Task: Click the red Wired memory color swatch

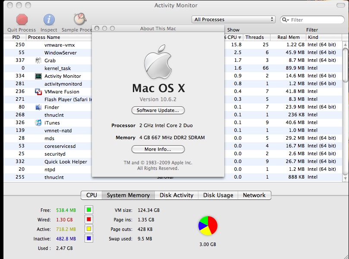Action: point(89,220)
